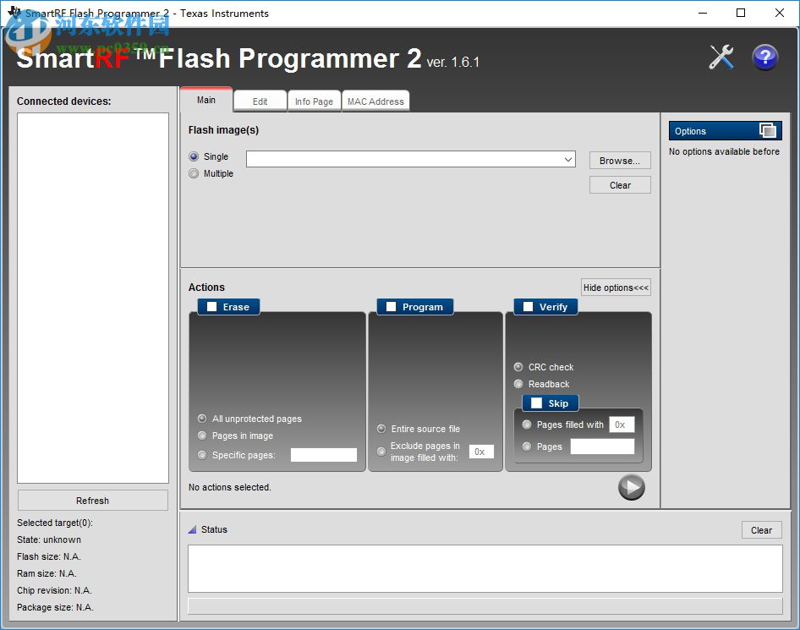Click the windows icon on the Options panel

768,130
